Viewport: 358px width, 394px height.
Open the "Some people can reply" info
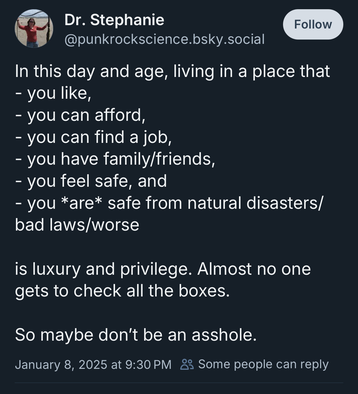pos(263,364)
